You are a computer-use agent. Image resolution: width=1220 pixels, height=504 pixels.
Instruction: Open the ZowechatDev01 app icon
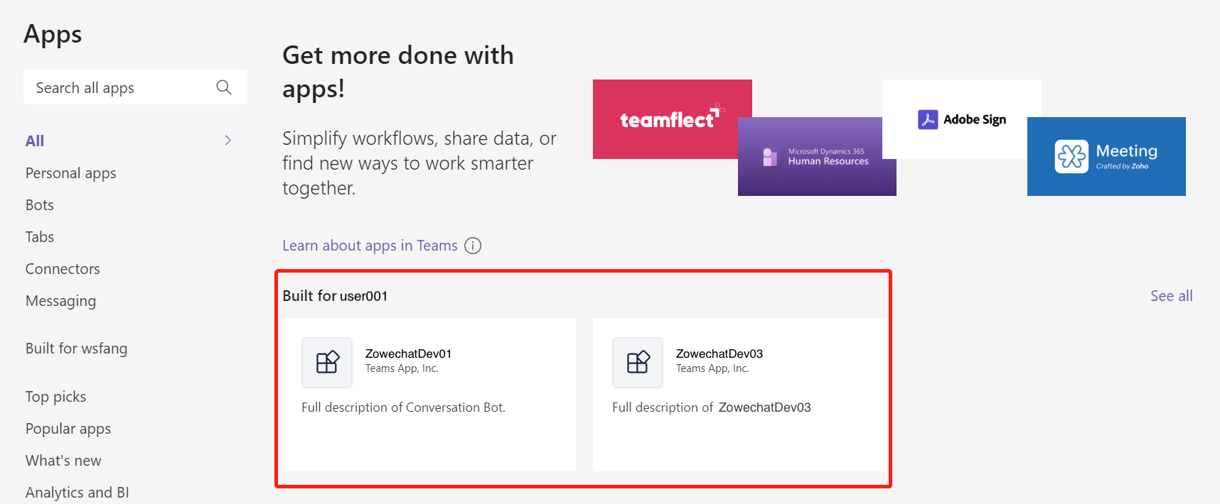pyautogui.click(x=327, y=363)
